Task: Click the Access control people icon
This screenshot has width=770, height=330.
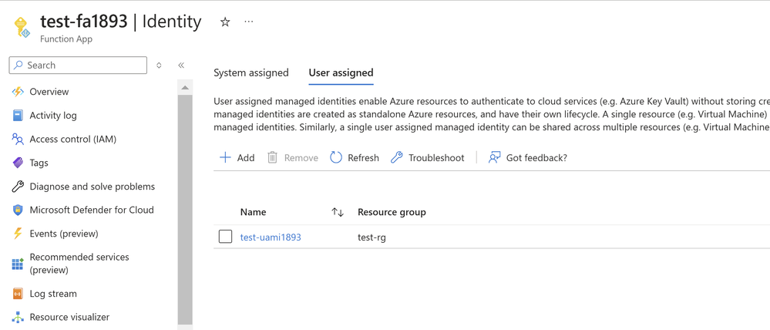Action: (18, 139)
